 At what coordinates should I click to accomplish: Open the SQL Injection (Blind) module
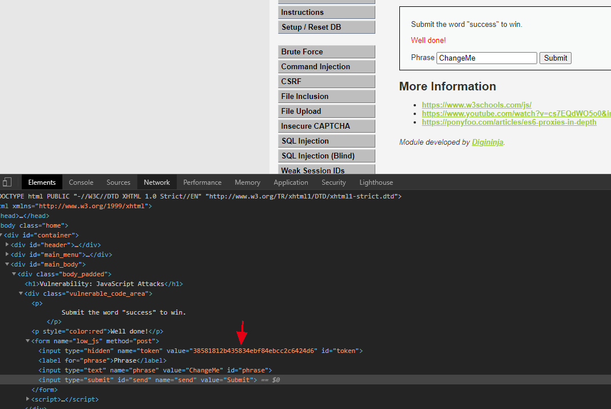point(327,156)
